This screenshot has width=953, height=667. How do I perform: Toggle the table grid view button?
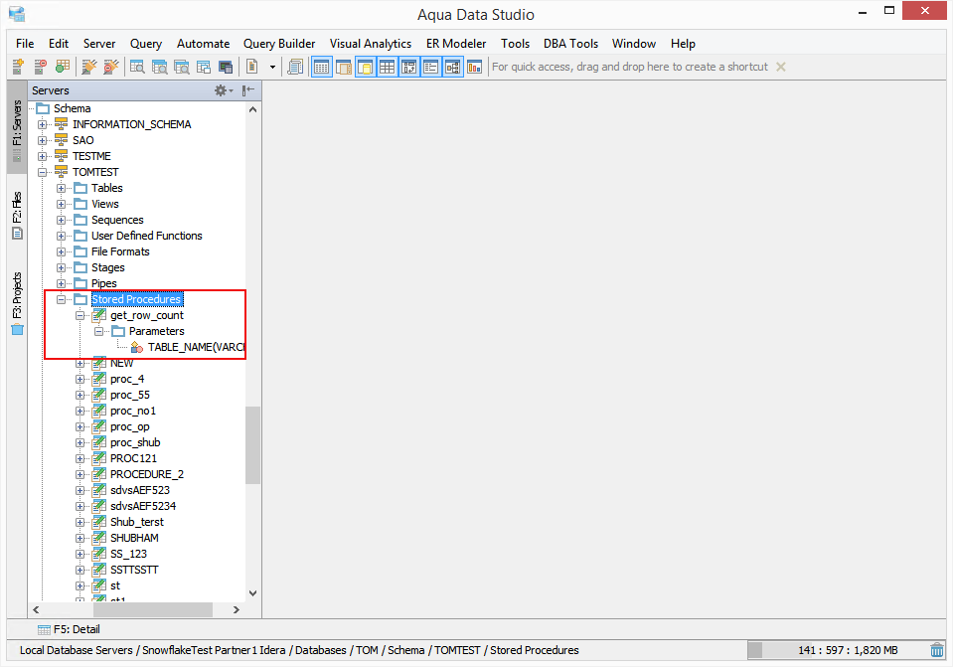click(x=388, y=67)
